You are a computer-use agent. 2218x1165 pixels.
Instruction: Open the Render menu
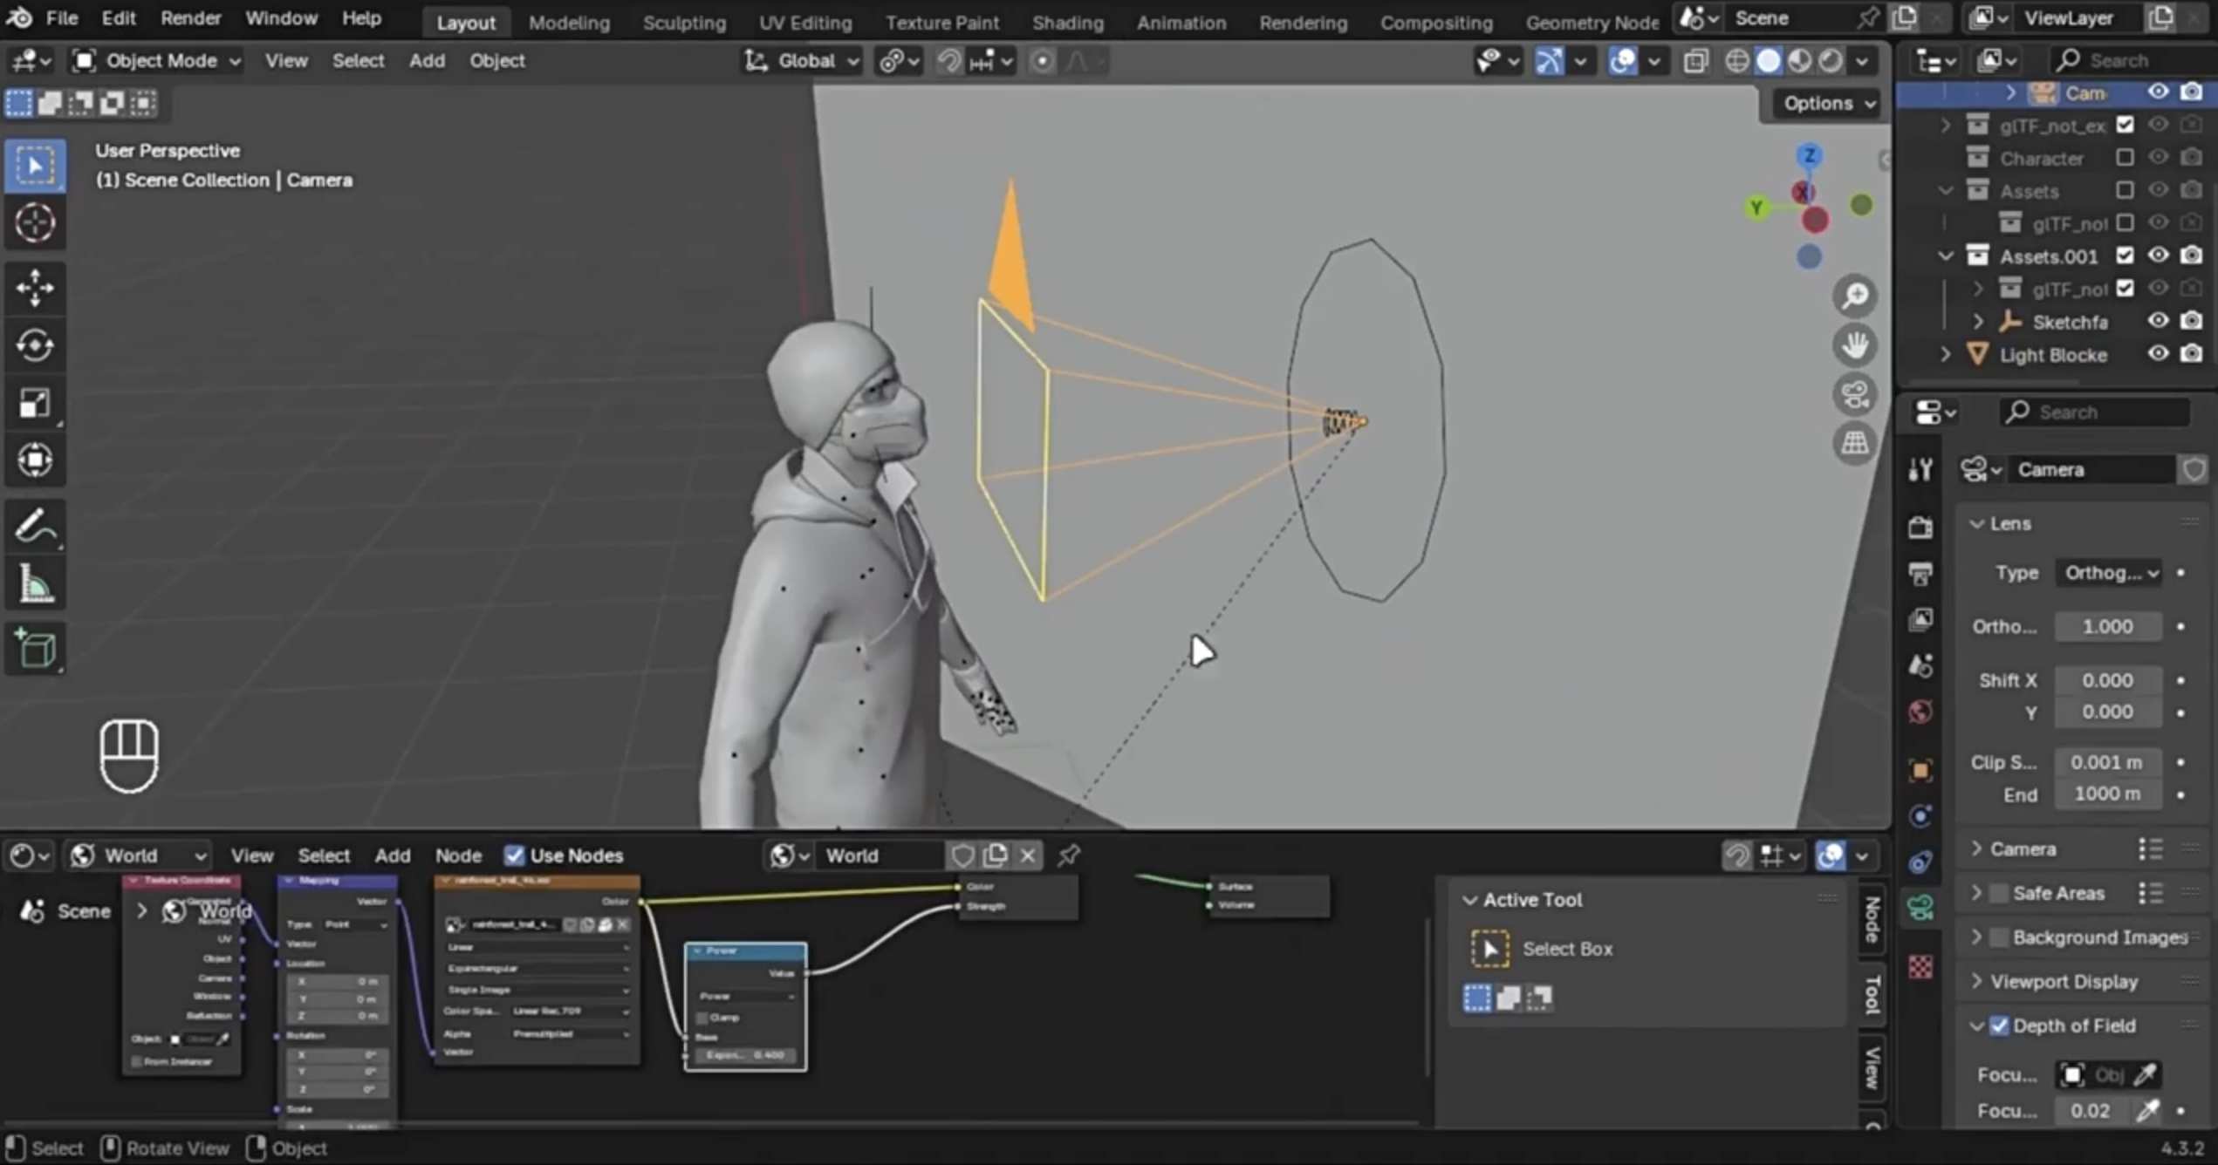click(190, 17)
